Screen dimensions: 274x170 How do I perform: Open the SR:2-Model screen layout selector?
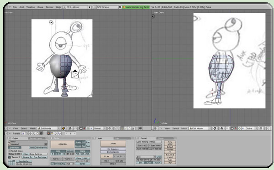[64, 7]
